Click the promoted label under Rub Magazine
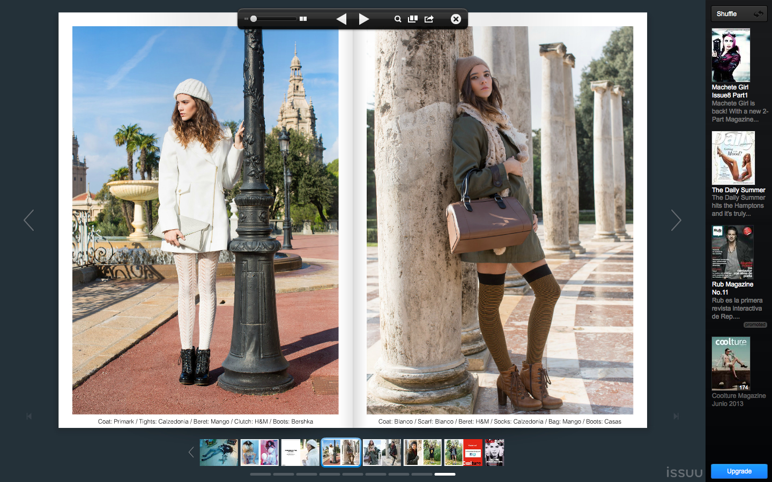Viewport: 772px width, 482px height. [x=755, y=325]
